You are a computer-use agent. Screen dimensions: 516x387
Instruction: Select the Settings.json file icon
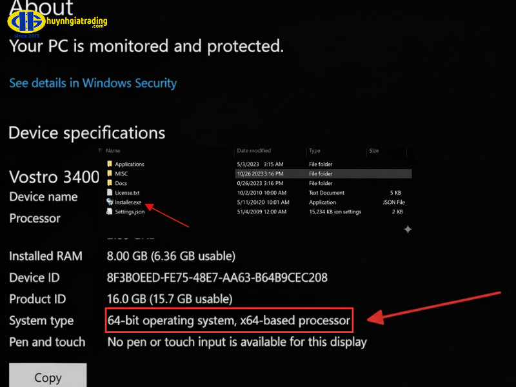click(x=110, y=212)
